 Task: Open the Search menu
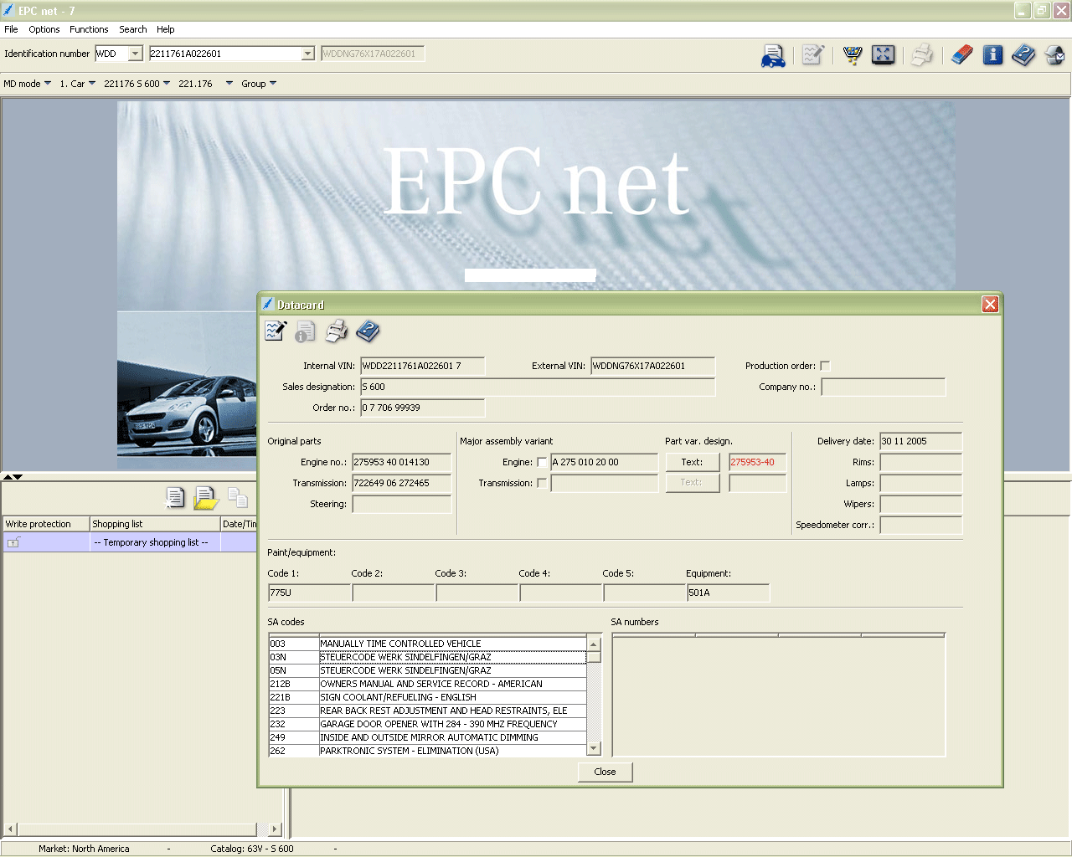click(x=133, y=29)
